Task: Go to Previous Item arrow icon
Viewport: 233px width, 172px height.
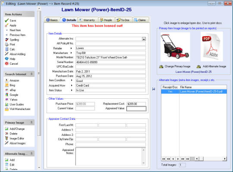Action: click(x=6, y=35)
